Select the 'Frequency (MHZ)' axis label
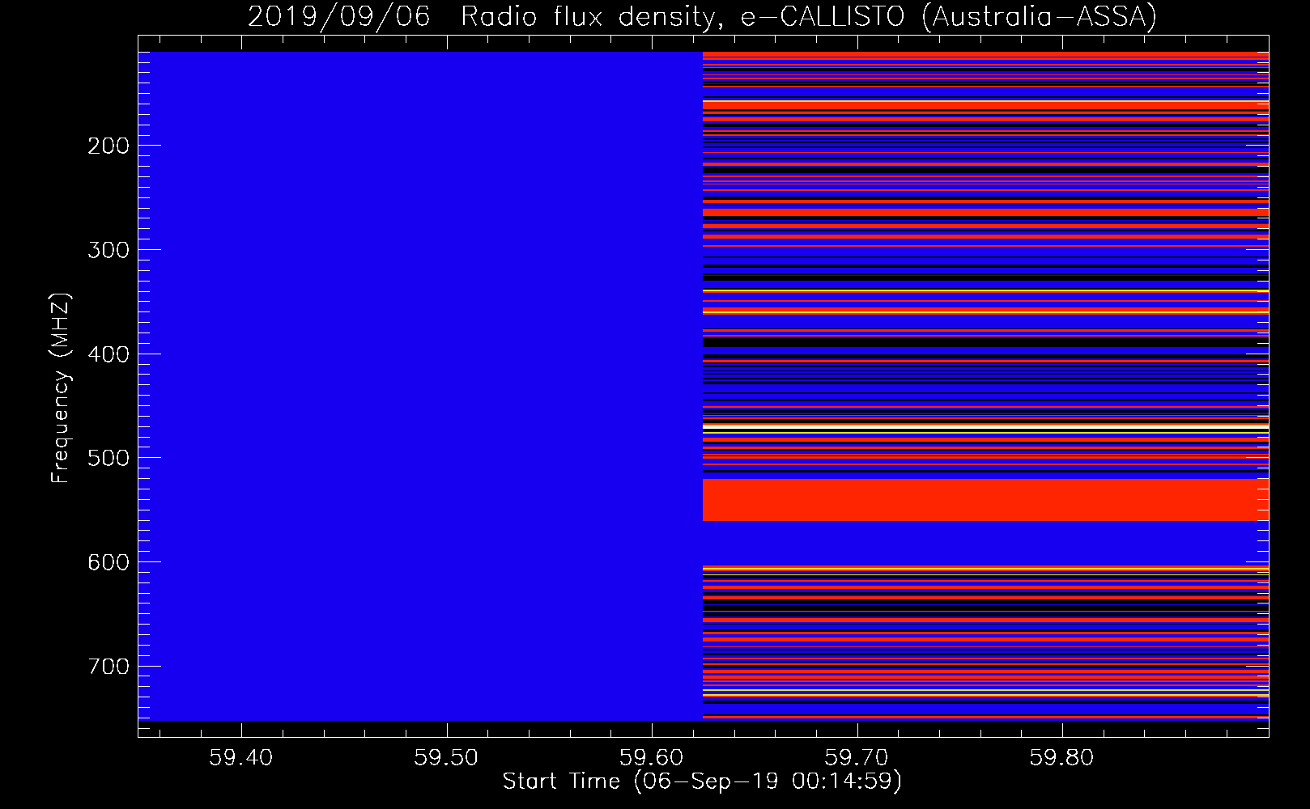This screenshot has width=1310, height=809. click(61, 388)
